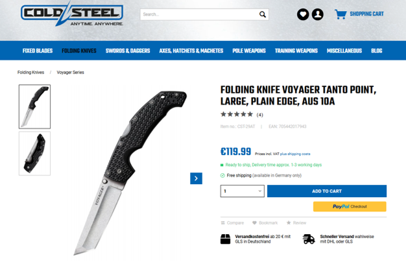Go to Voyager Series breadcrumb
The image size is (406, 262).
71,73
